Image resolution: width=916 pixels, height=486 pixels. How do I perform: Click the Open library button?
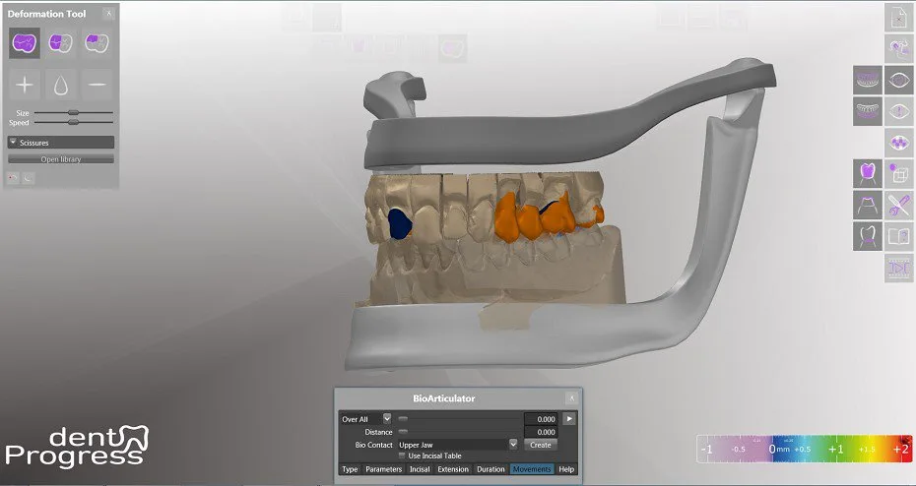[x=61, y=159]
